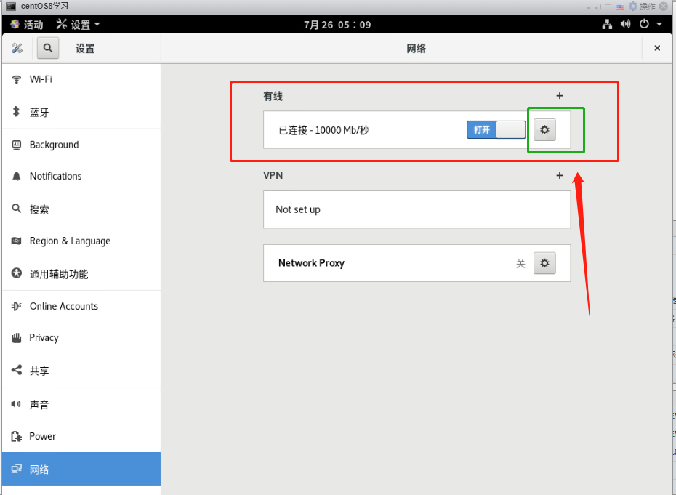Expand the 设置 app menu arrow
The height and width of the screenshot is (495, 676).
[97, 24]
